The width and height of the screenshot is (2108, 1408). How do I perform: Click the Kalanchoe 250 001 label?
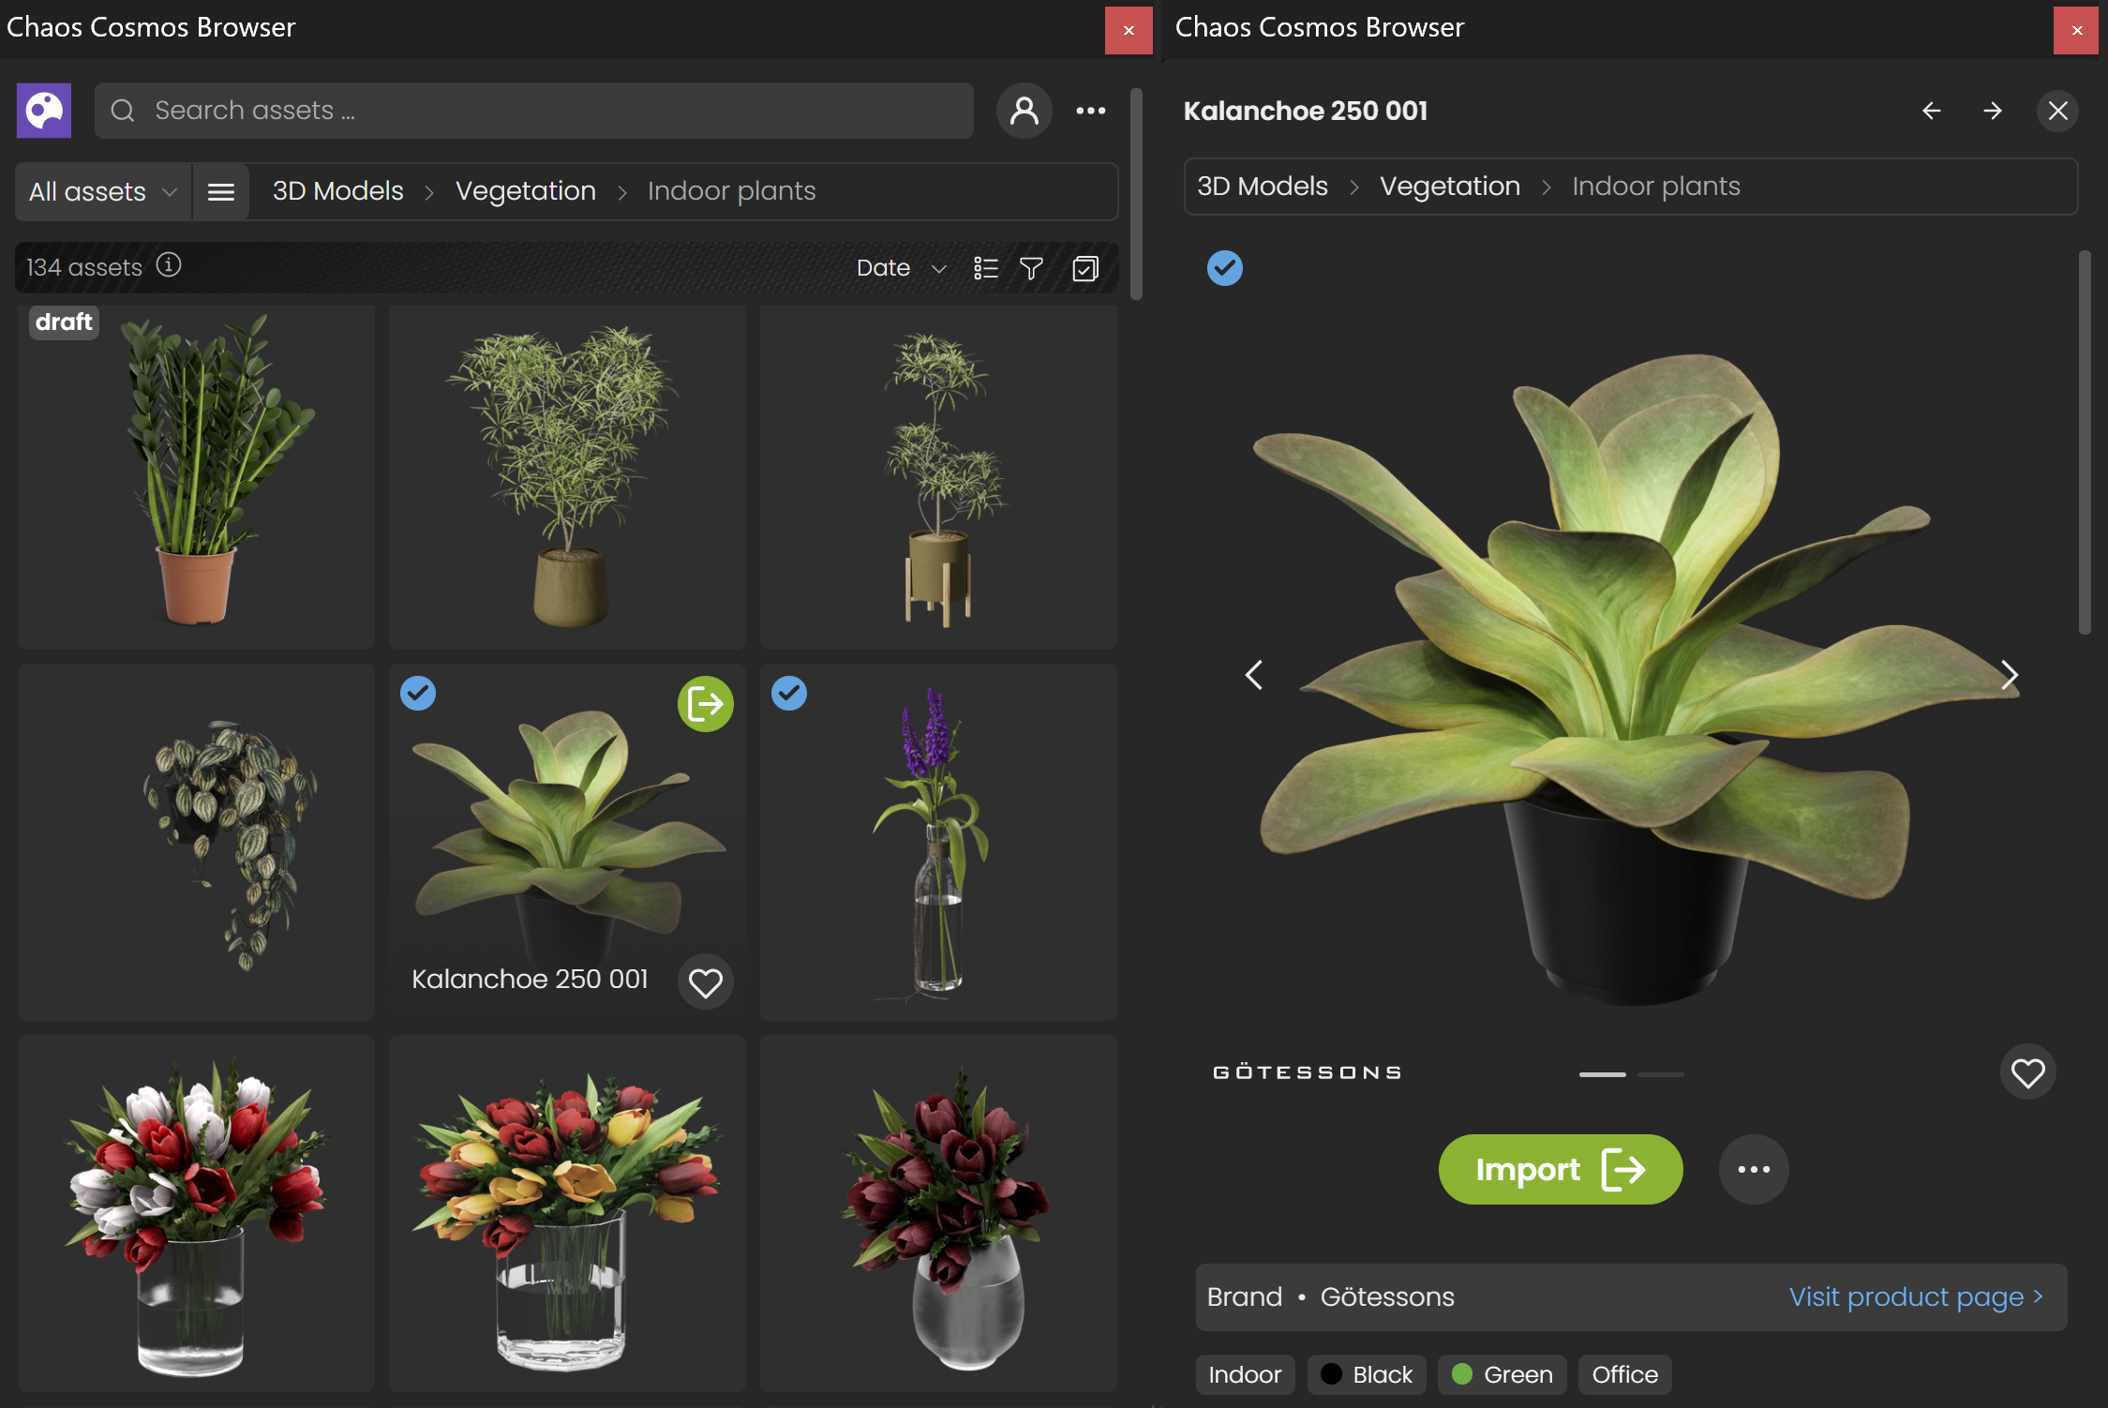531,980
